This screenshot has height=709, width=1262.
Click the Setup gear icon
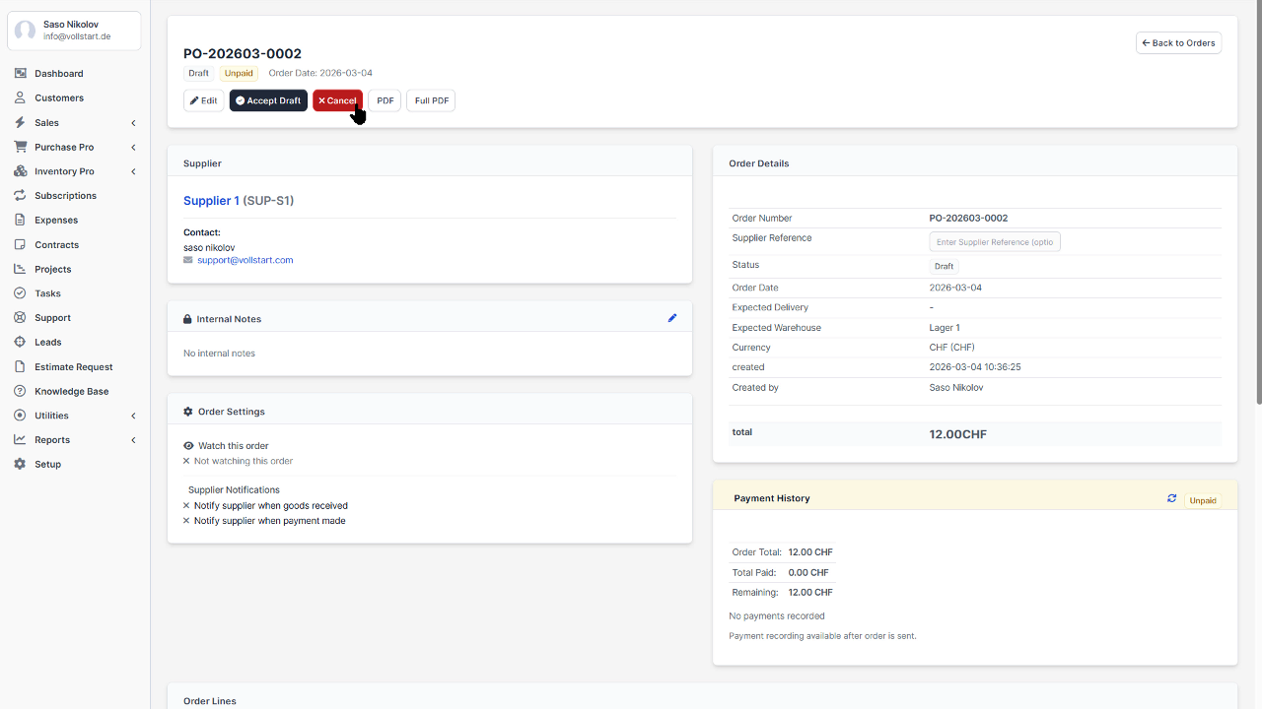point(20,464)
